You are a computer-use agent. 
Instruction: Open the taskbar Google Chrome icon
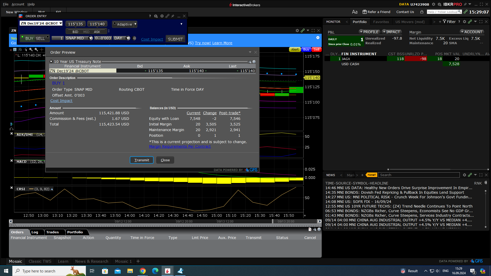(143, 271)
